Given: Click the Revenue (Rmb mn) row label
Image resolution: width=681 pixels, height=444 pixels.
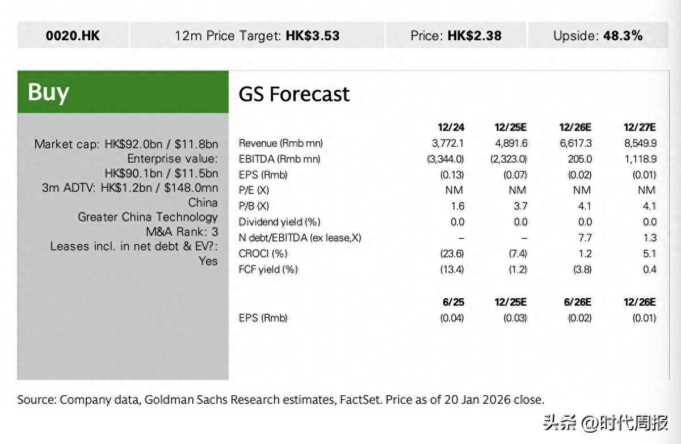Looking at the screenshot, I should click(x=280, y=143).
